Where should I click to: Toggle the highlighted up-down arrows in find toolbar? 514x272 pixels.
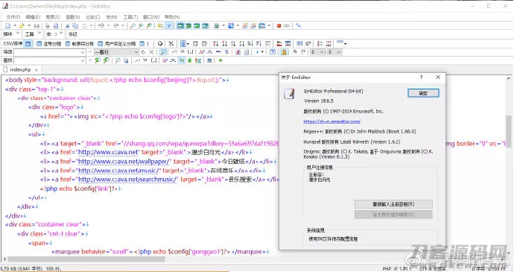click(183, 60)
